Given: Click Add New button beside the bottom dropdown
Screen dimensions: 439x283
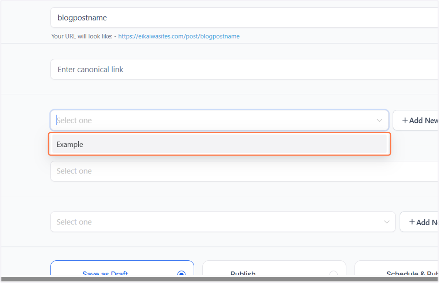Looking at the screenshot, I should point(420,222).
